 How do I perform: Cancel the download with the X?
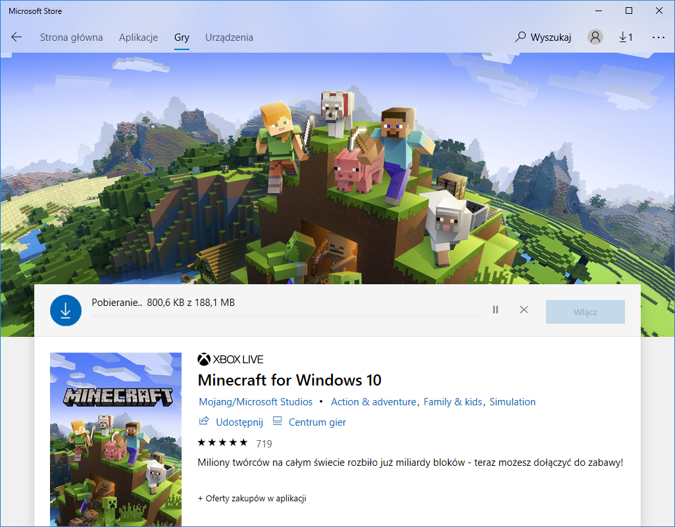point(524,310)
